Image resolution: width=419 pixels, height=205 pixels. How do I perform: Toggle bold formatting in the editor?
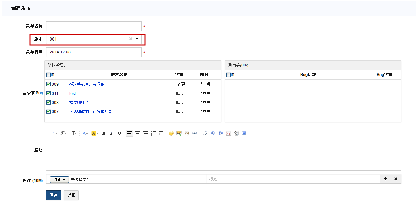pos(104,133)
